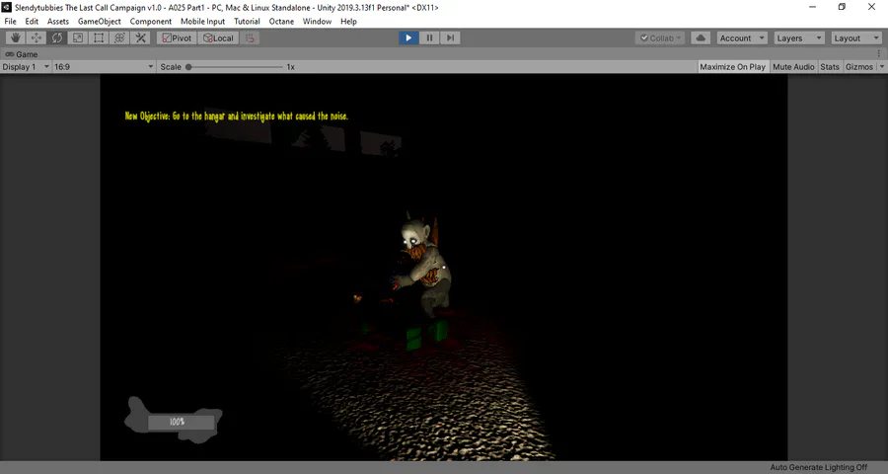Open the custom editor tools button

(140, 38)
